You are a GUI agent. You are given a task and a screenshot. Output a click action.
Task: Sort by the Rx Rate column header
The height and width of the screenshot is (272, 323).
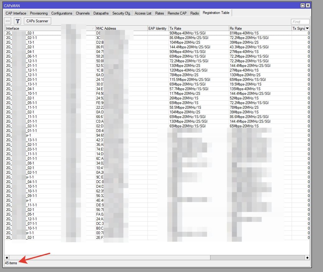point(260,29)
